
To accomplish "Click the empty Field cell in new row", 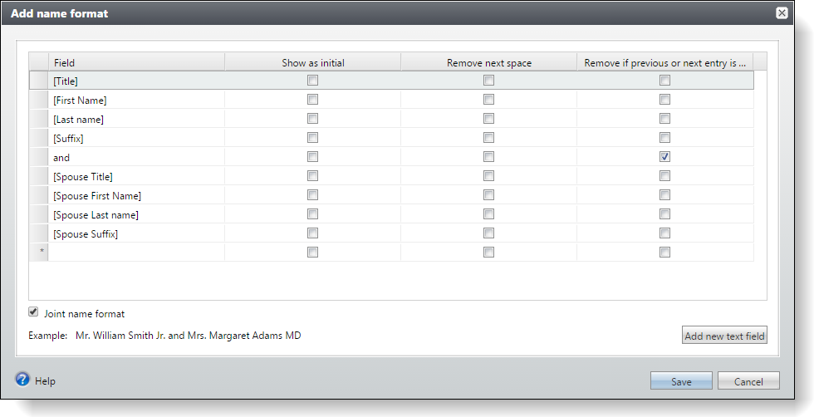I will 136,253.
